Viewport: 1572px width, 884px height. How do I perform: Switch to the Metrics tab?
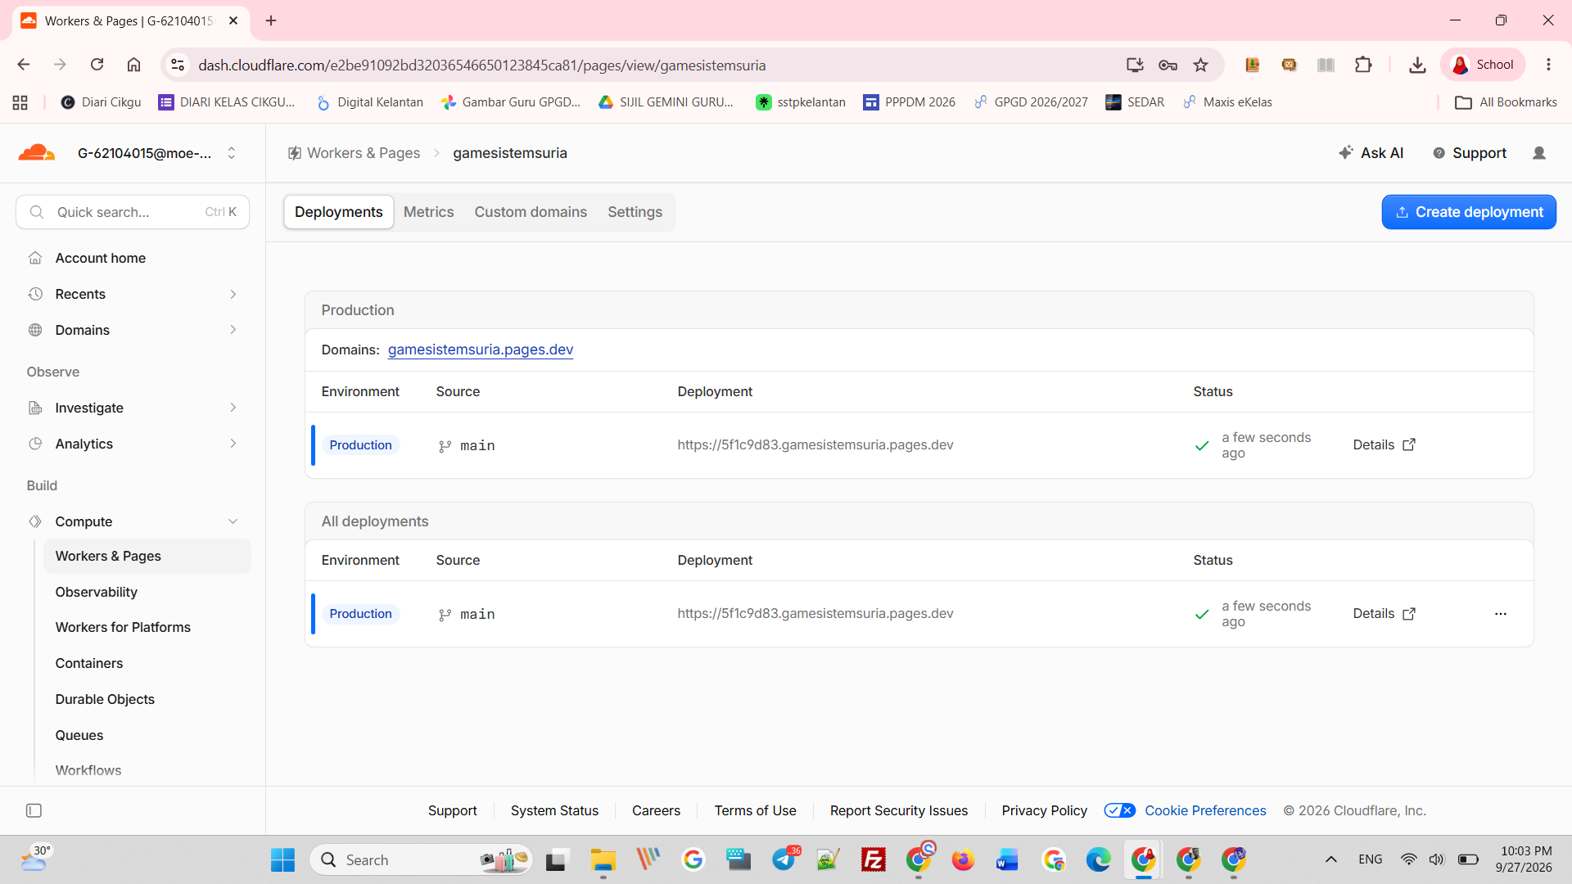(428, 212)
